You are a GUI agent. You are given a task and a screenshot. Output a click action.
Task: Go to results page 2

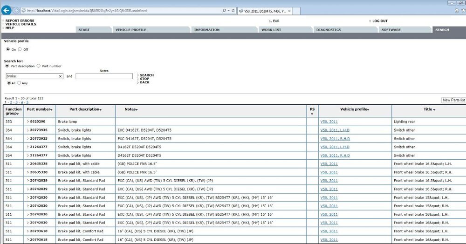[11, 102]
